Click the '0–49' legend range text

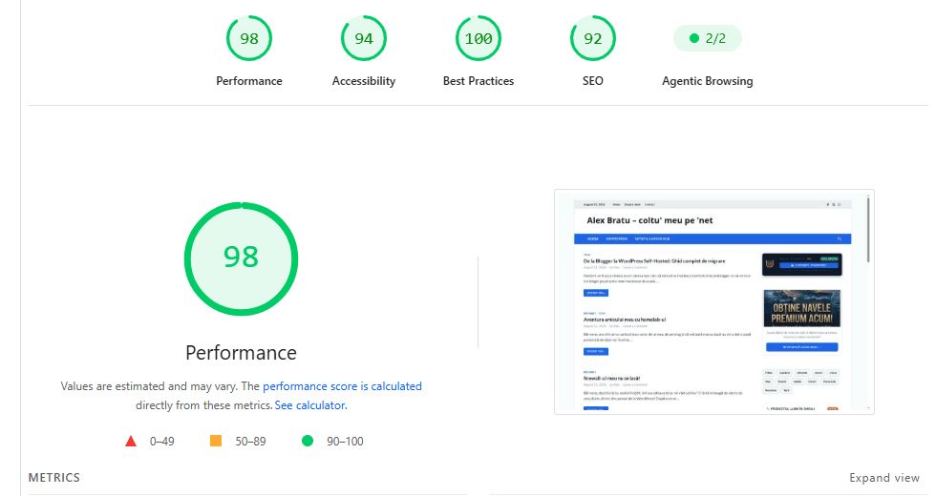point(161,441)
